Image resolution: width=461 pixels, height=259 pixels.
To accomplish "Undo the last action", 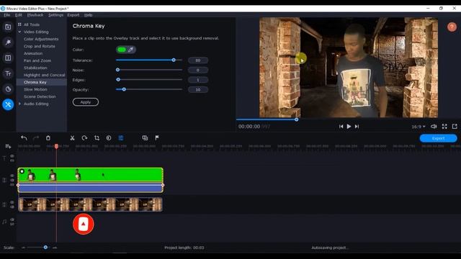I will (x=24, y=137).
